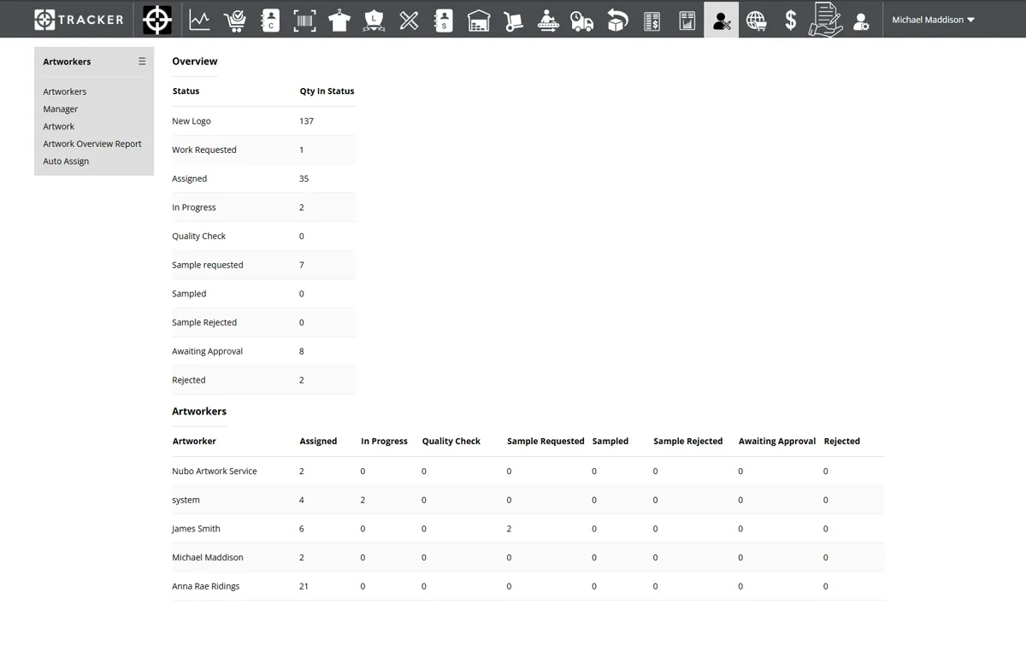Click the New Logo status row
The width and height of the screenshot is (1026, 645).
(263, 121)
